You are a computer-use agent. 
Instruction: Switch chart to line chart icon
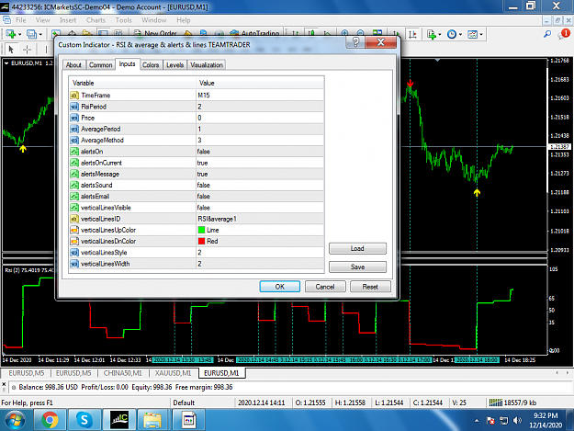pos(327,34)
